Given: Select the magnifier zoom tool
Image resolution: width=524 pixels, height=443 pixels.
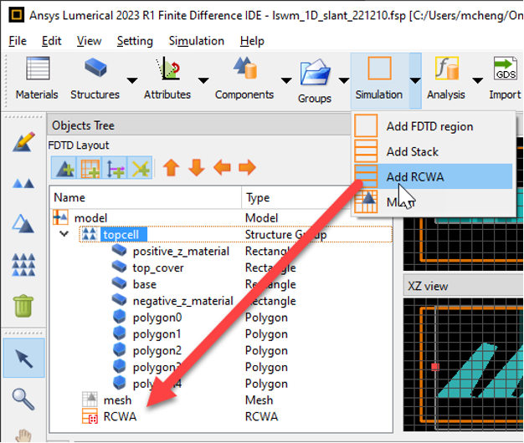Looking at the screenshot, I should 23,399.
